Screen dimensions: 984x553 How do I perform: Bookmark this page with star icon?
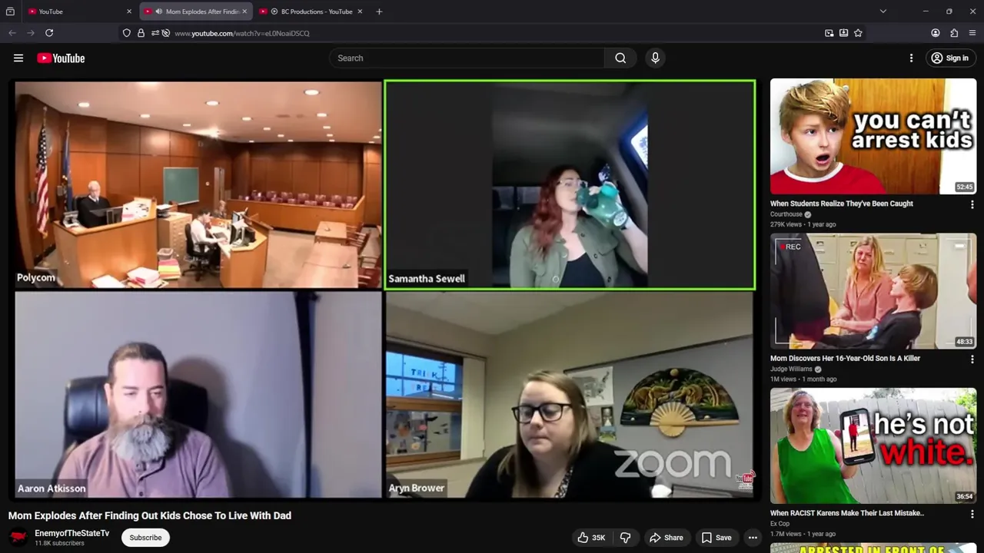858,33
